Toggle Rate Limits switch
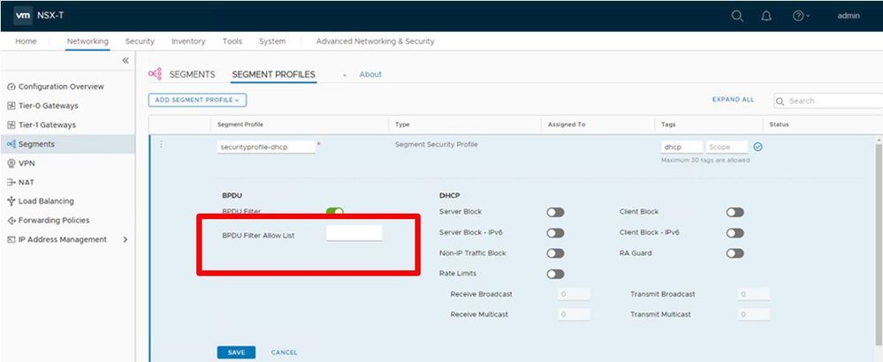The image size is (883, 362). [x=555, y=275]
